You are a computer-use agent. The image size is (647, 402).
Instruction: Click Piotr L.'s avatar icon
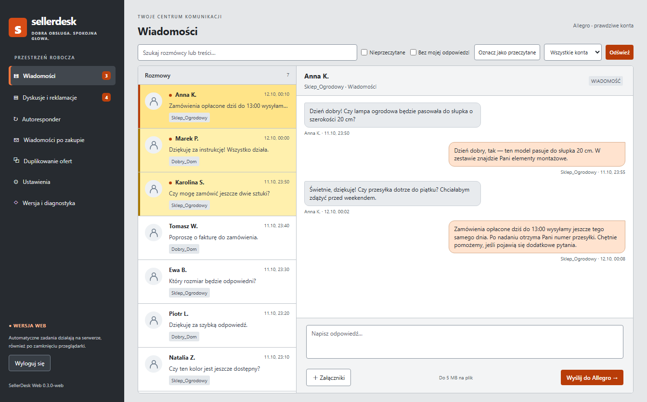point(154,320)
